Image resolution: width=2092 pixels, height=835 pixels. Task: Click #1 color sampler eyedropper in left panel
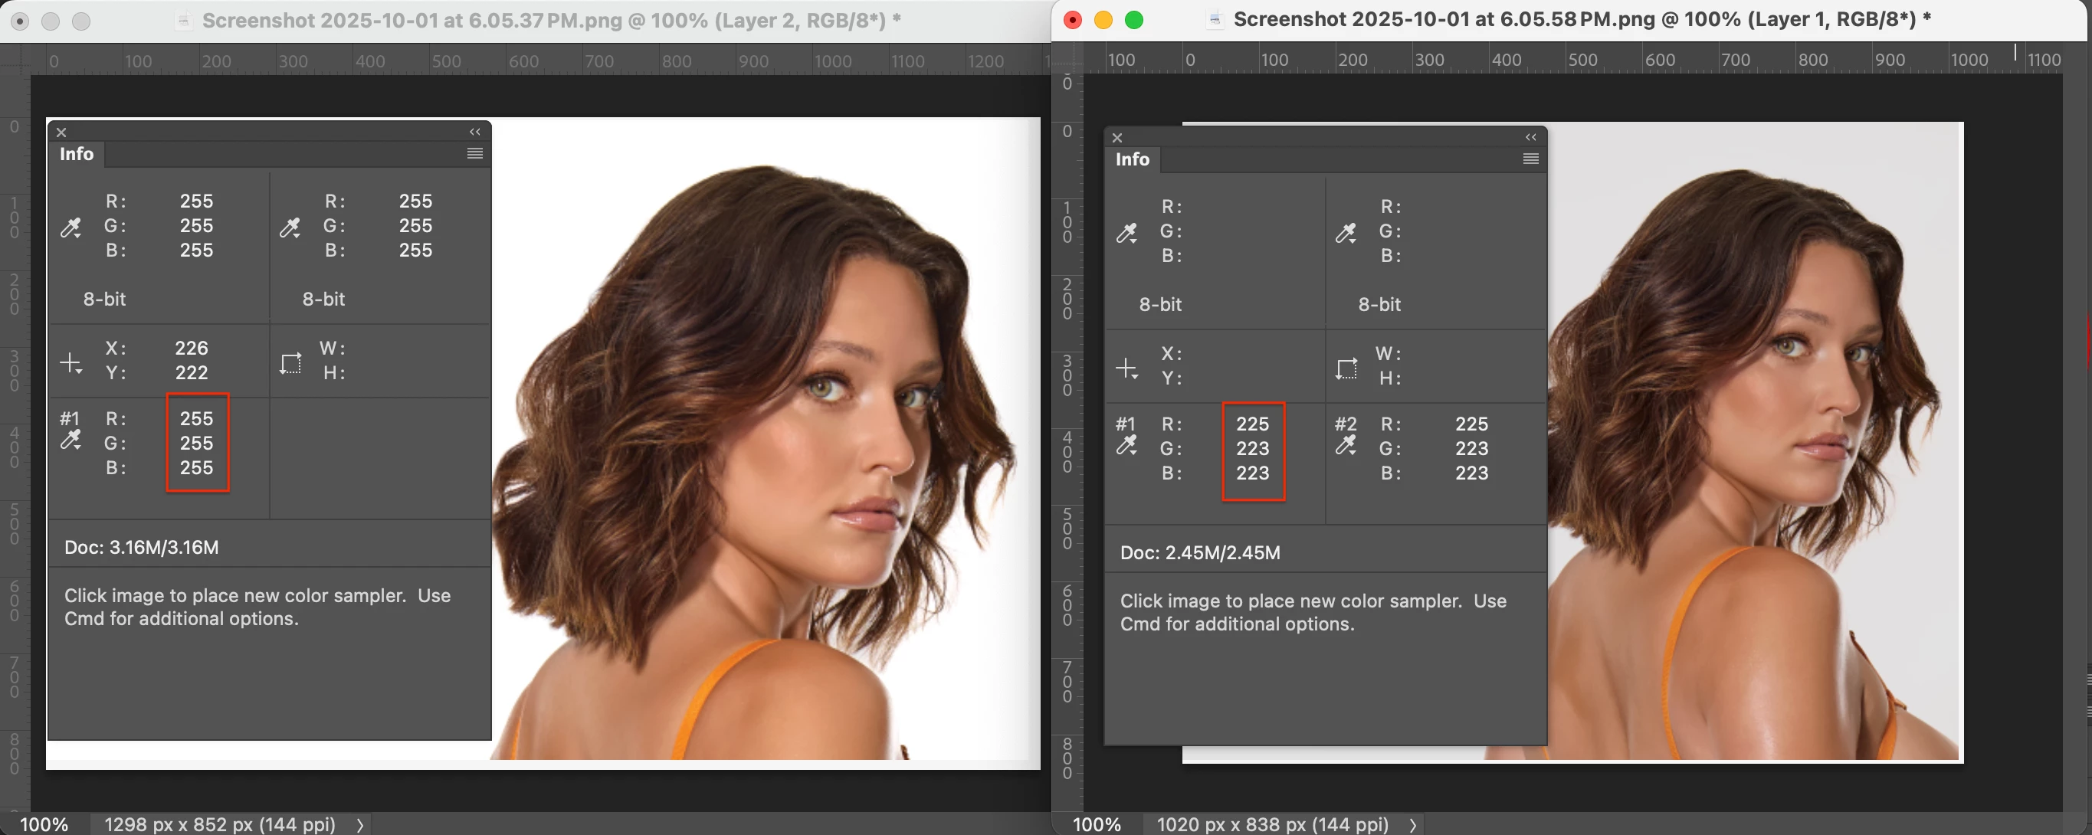[x=70, y=440]
